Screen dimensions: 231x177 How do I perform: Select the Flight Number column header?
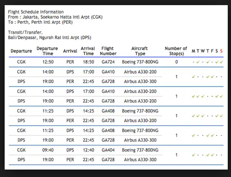click(108, 51)
